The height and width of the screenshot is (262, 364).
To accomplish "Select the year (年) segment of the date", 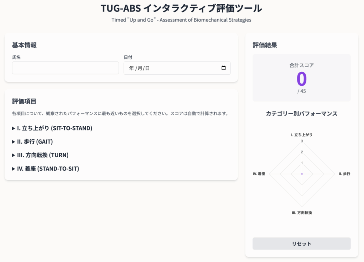I will [x=131, y=68].
